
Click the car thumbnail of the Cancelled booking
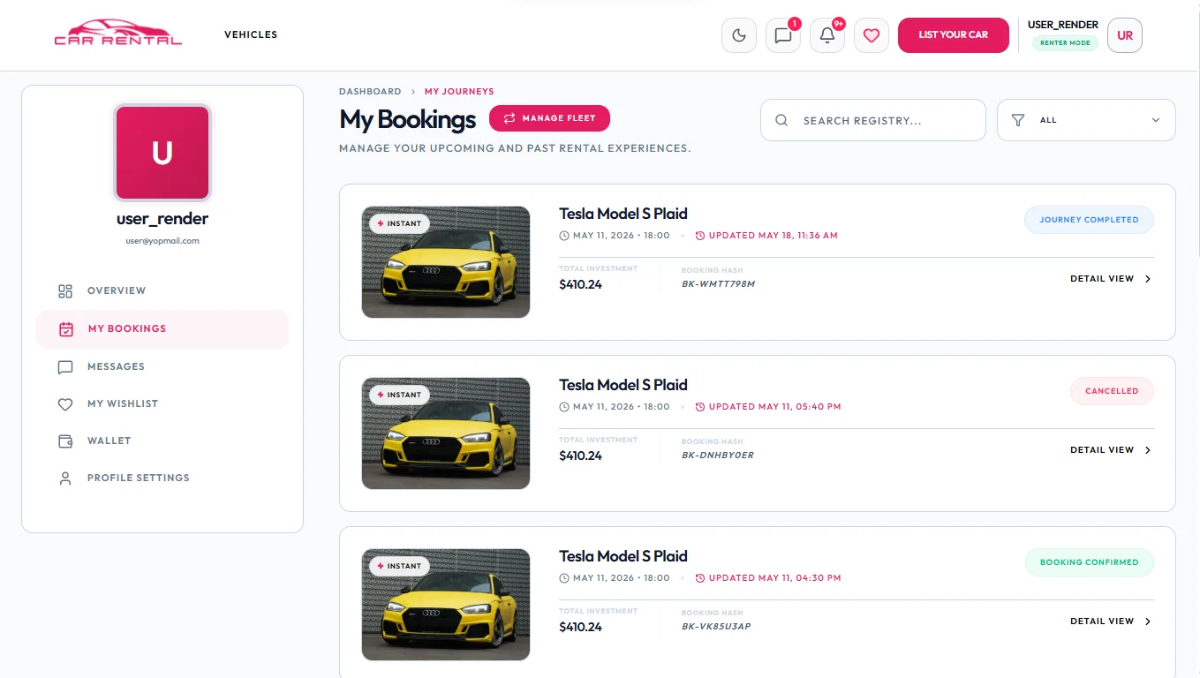446,433
